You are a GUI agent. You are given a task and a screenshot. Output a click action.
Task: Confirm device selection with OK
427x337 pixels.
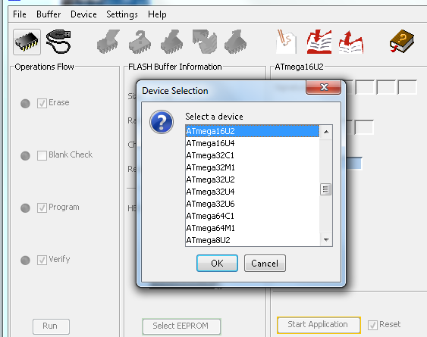(217, 263)
